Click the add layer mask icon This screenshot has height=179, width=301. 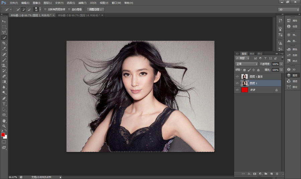(255, 174)
